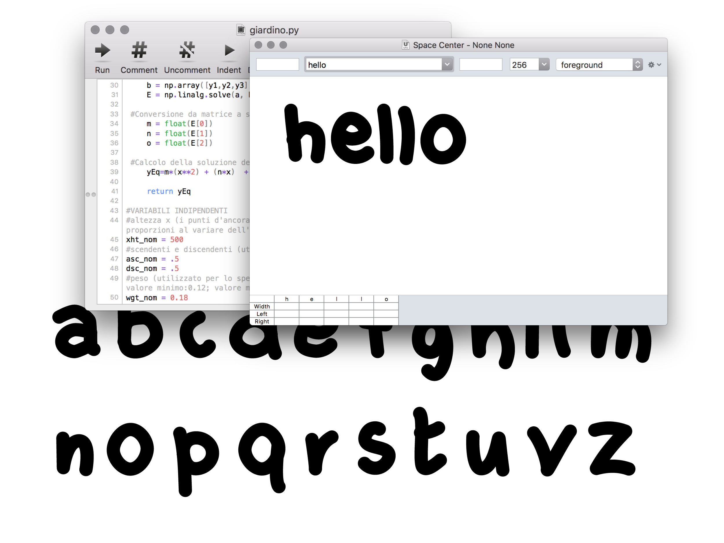724x543 pixels.
Task: Click the code line wgt_nom = 0.18
Action: (x=157, y=297)
